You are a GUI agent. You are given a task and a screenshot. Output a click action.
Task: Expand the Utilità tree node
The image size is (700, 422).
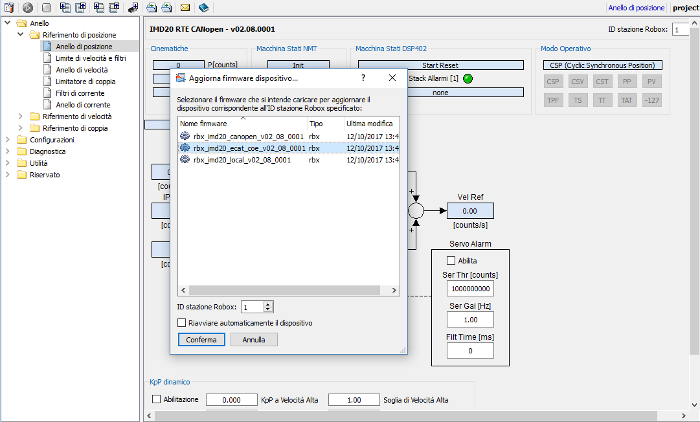click(x=8, y=162)
